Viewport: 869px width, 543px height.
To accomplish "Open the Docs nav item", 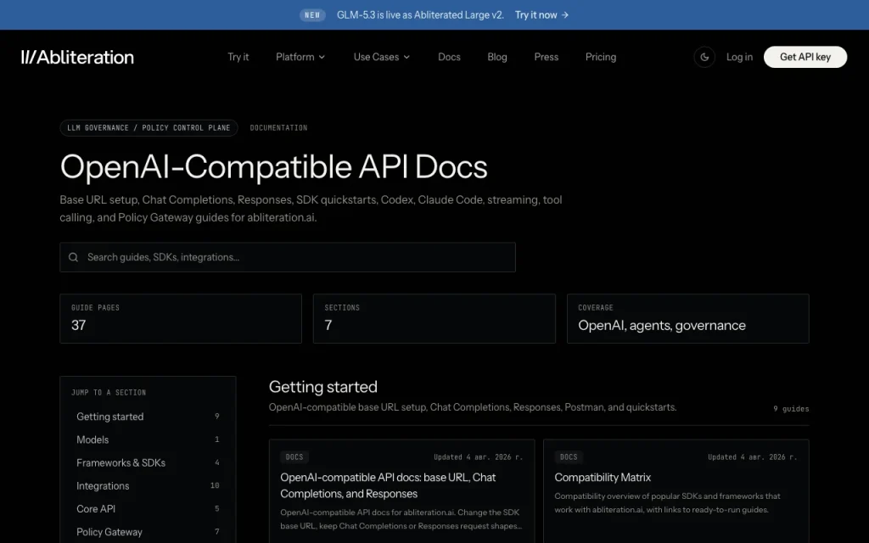I will [x=449, y=57].
